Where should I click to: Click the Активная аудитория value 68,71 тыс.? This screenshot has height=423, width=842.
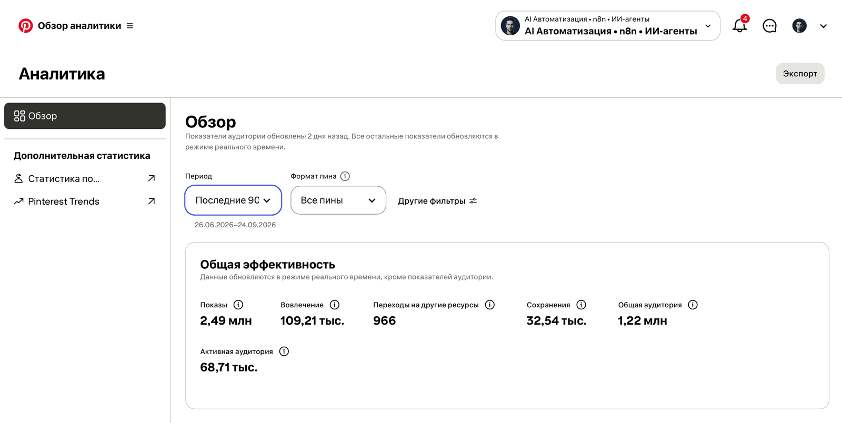[229, 368]
